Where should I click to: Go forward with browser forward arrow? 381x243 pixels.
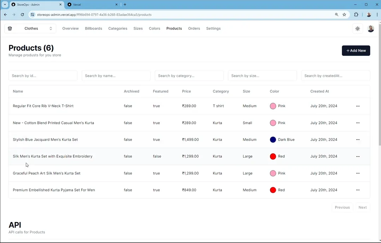(x=14, y=14)
